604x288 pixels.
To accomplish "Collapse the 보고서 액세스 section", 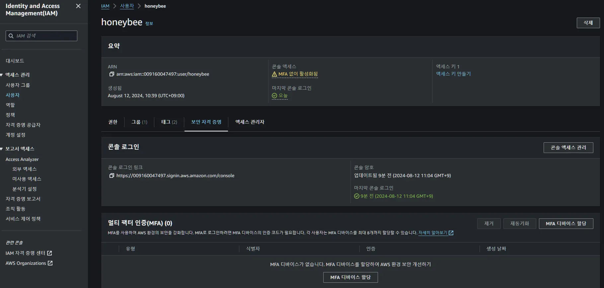I will click(x=2, y=149).
